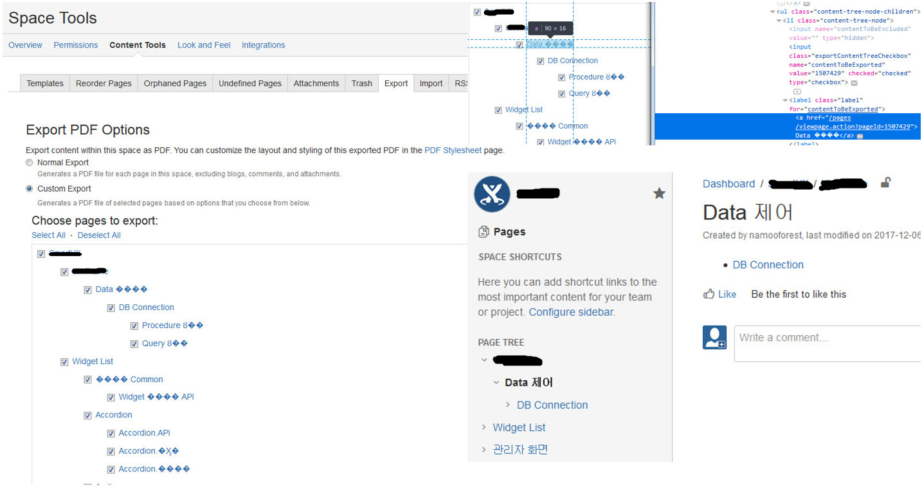Image resolution: width=922 pixels, height=487 pixels.
Task: Open the Look and Feel menu
Action: 204,45
